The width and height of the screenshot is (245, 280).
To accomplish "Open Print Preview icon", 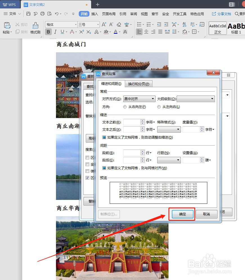I will coord(50,14).
